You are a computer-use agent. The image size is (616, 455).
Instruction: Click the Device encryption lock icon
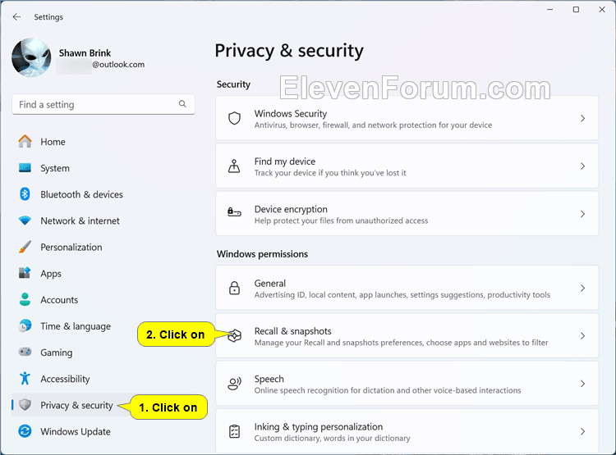[x=235, y=212]
